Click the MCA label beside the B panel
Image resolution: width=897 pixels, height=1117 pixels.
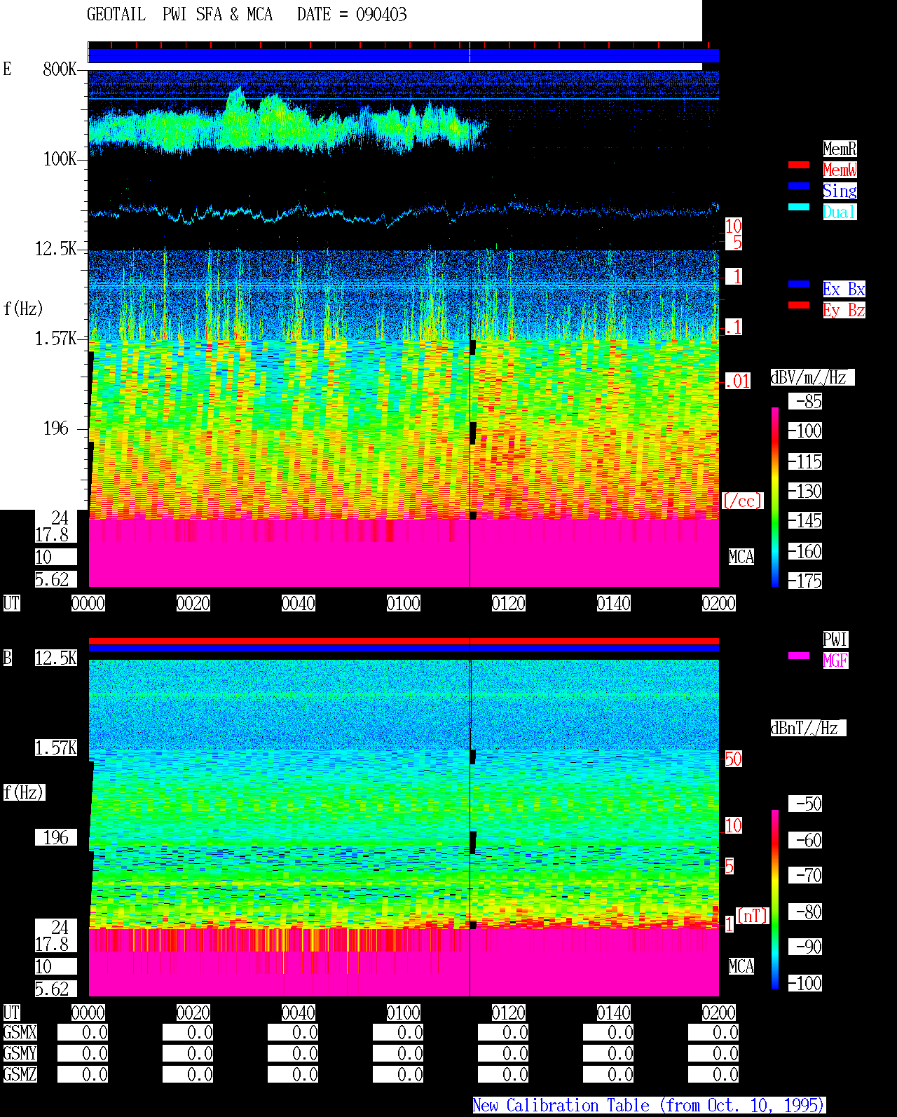click(741, 966)
